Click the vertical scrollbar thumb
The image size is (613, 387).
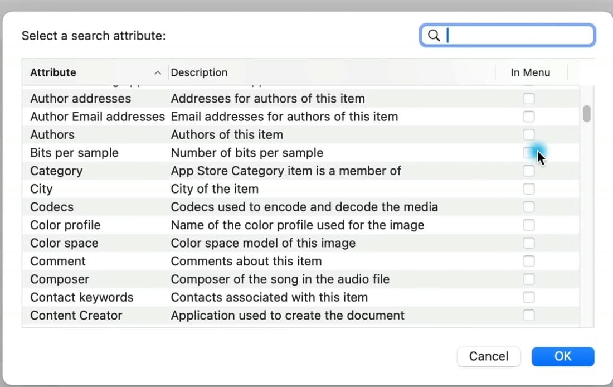[586, 113]
